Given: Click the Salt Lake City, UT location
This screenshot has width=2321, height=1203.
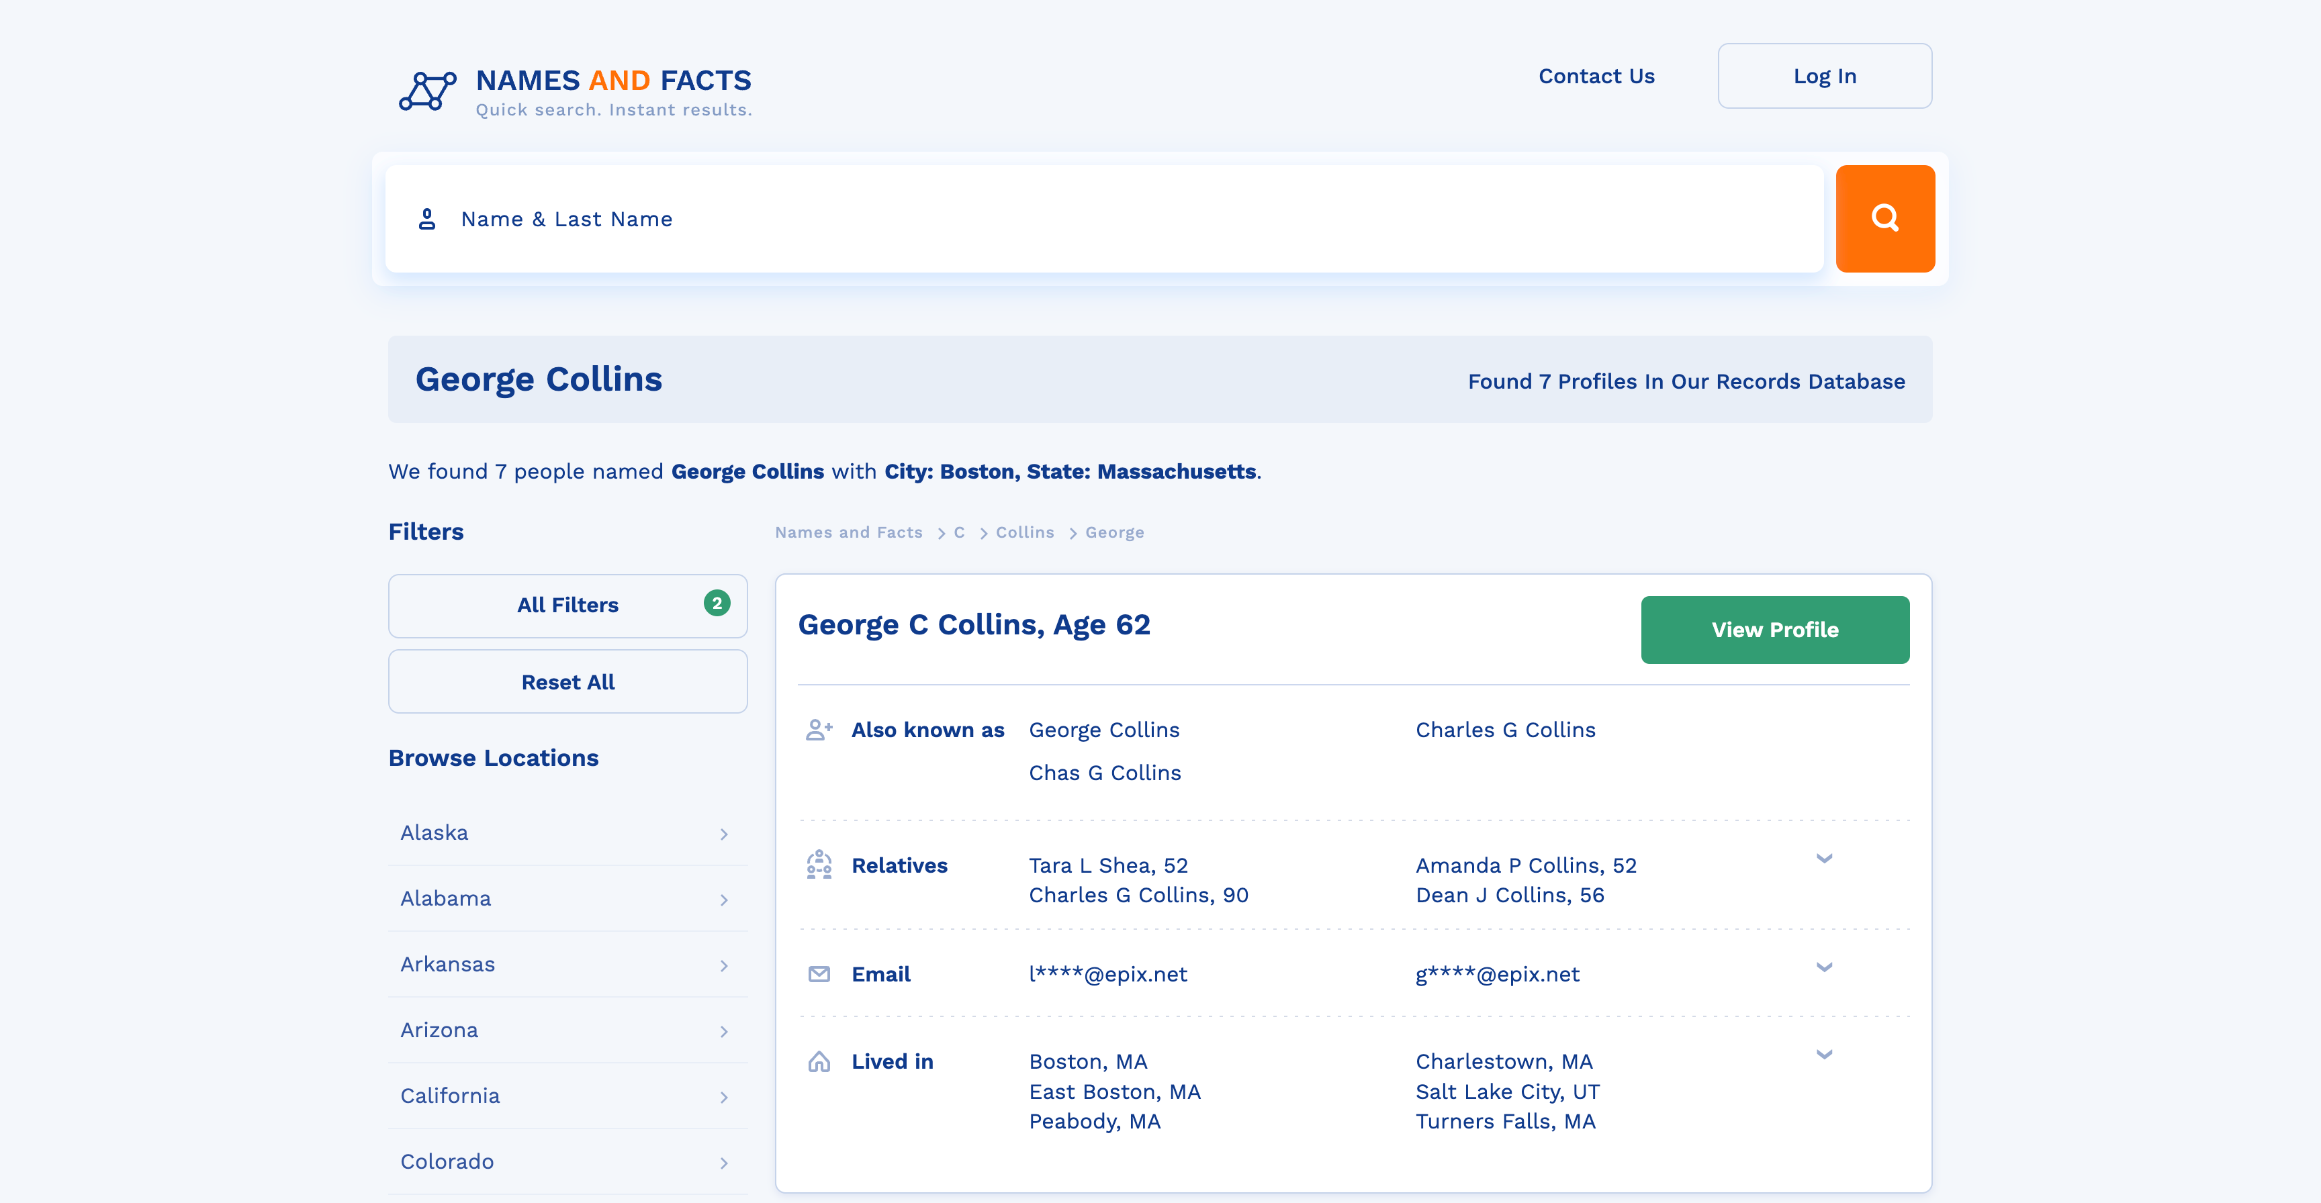Looking at the screenshot, I should [x=1508, y=1092].
